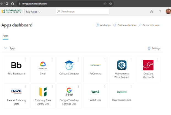Reload the page in browser

[7, 4]
